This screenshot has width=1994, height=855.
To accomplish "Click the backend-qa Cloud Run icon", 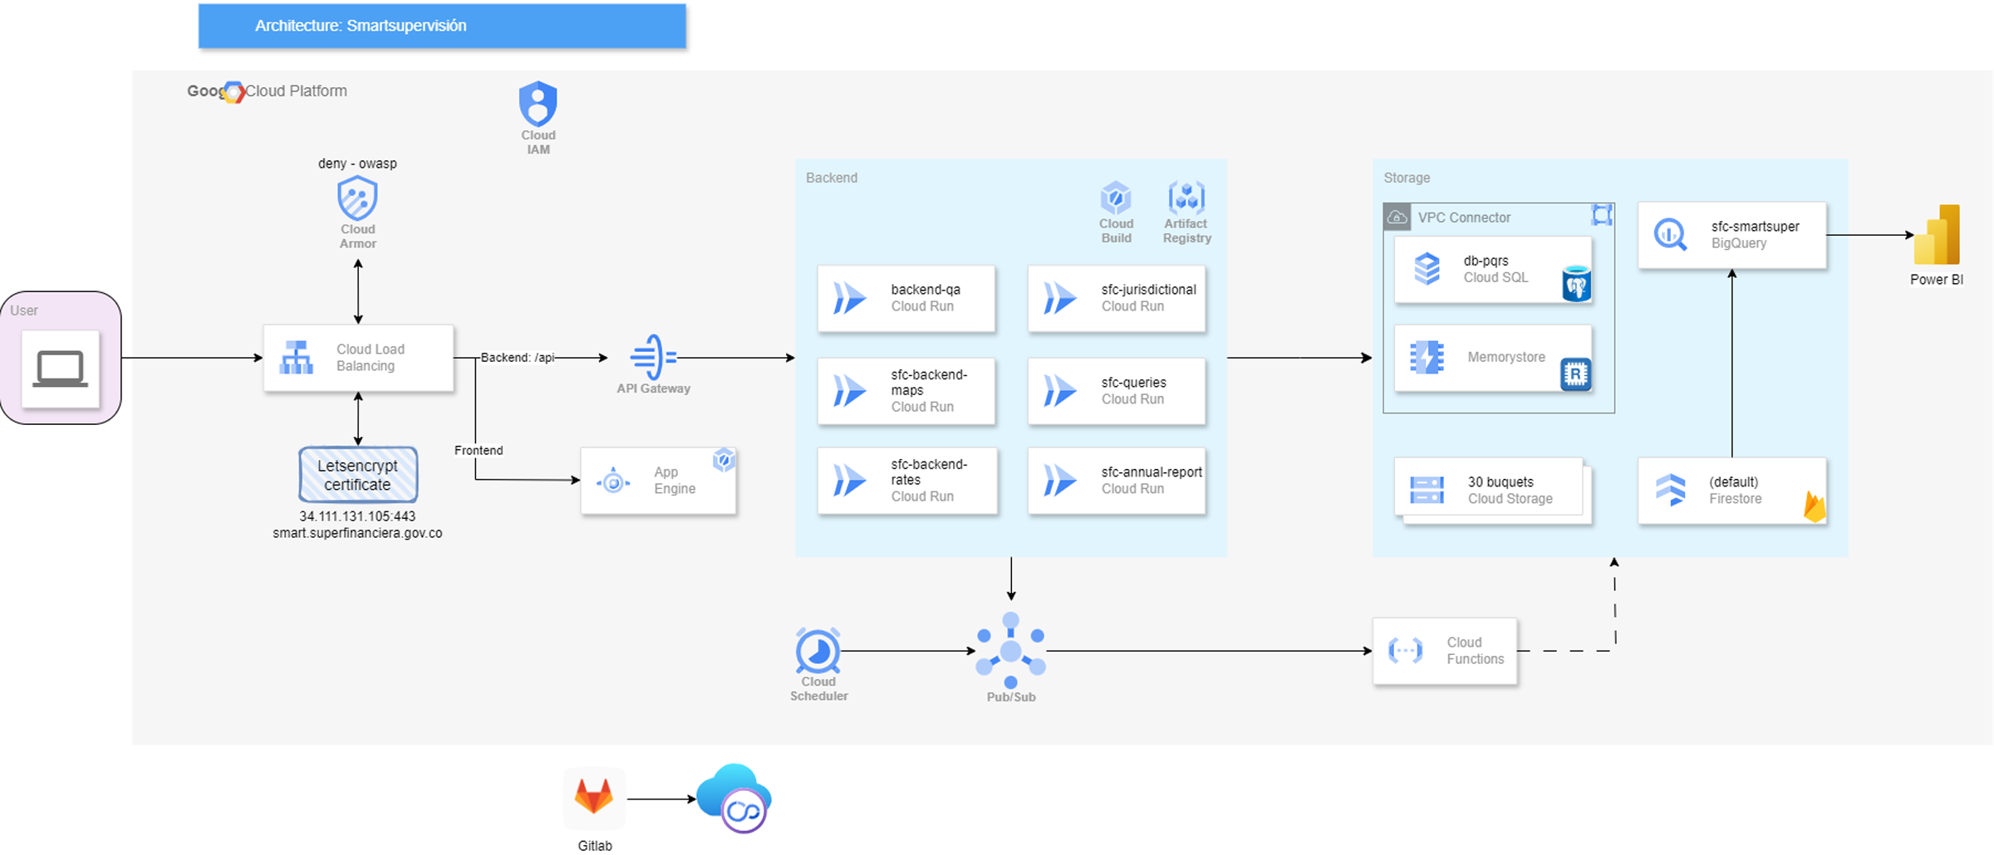I will pyautogui.click(x=850, y=298).
